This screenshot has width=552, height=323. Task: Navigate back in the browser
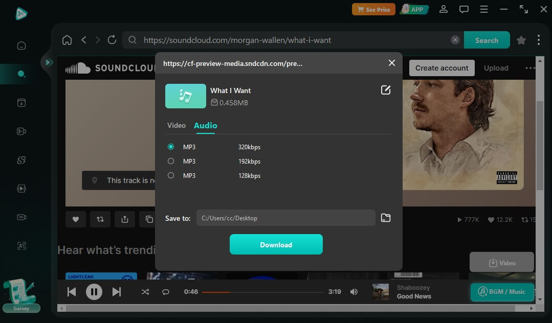click(84, 40)
